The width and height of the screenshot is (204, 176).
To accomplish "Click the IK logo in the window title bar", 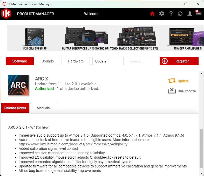I will point(4,4).
